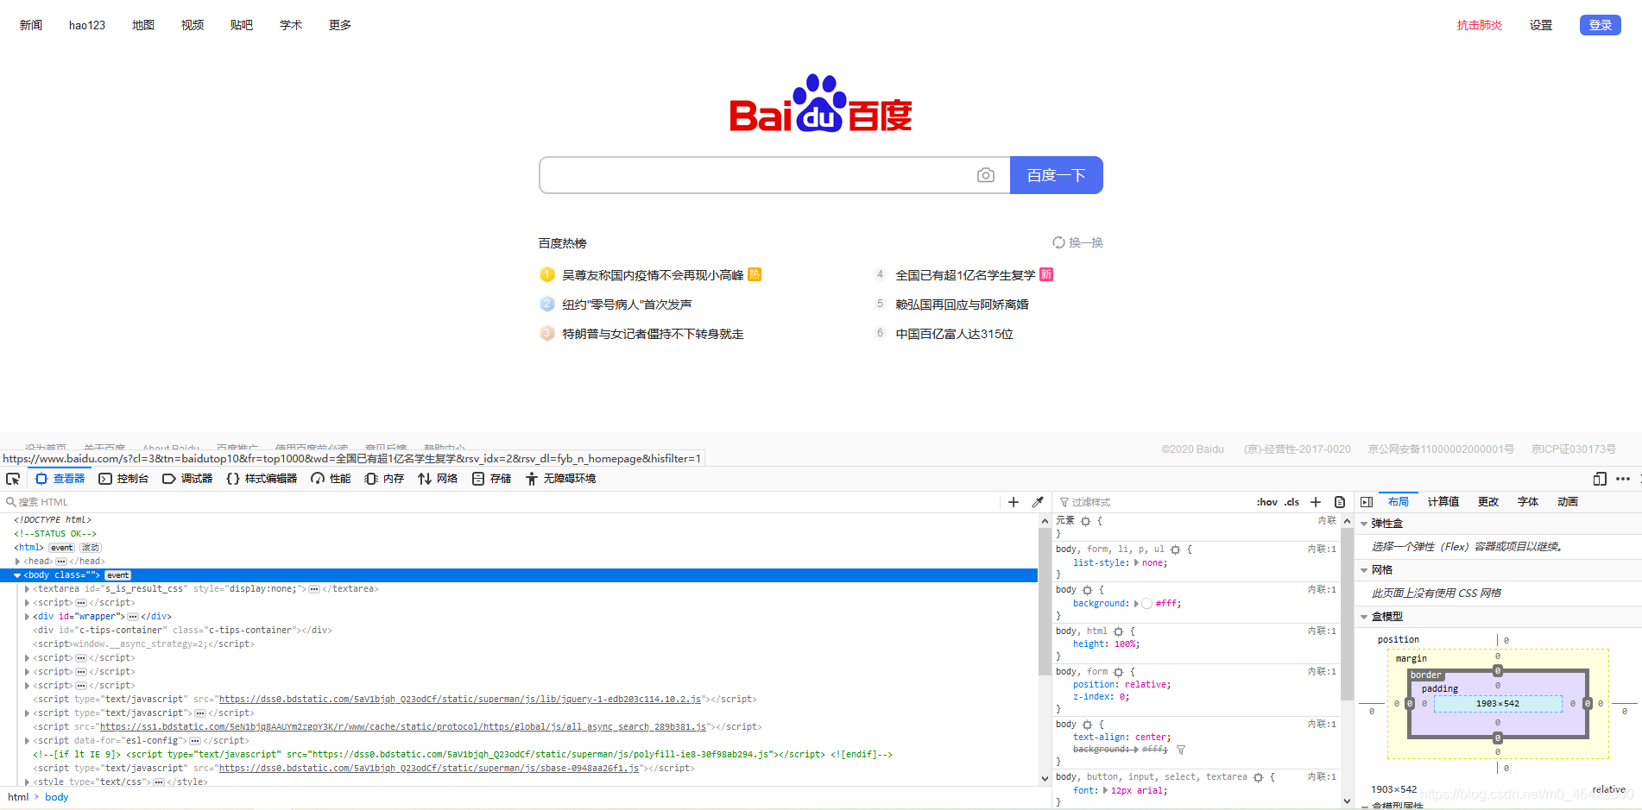1642x810 pixels.
Task: Open the hao123 link
Action: 87,25
